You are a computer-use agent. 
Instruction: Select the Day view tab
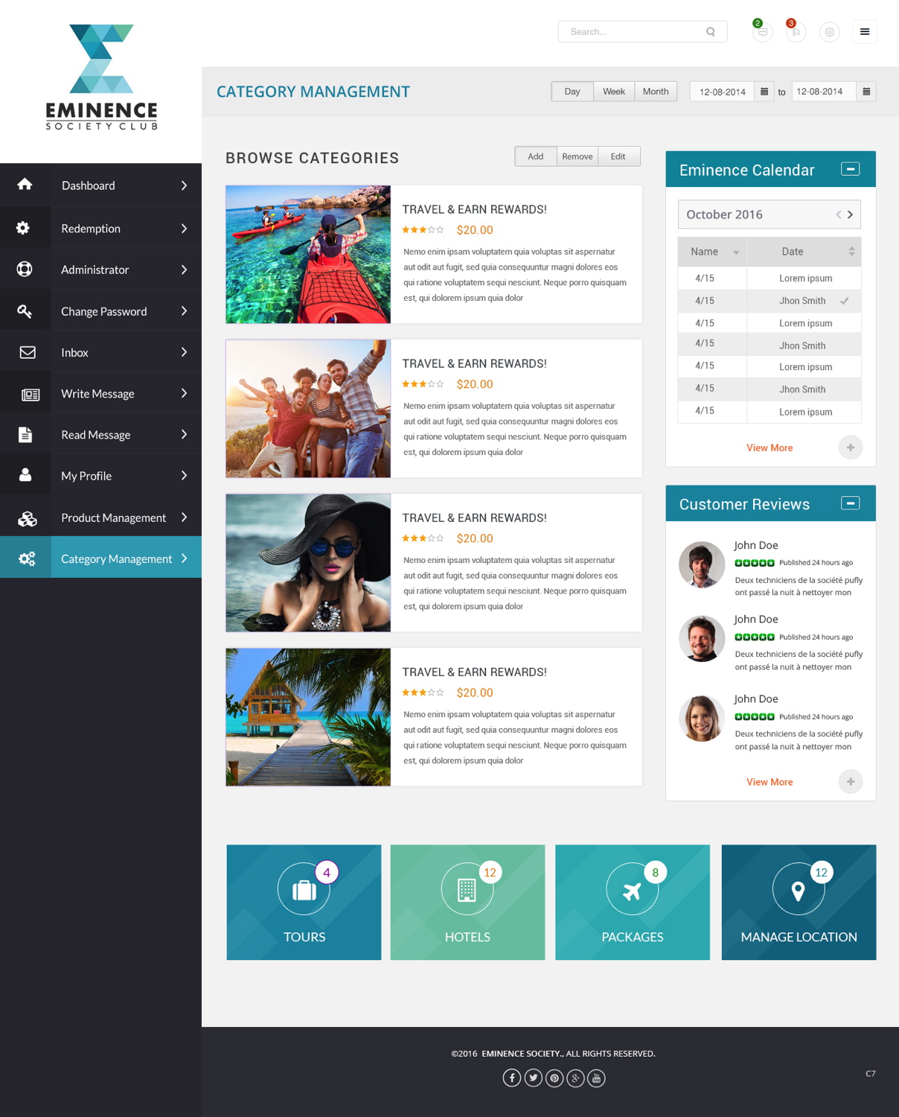[x=572, y=91]
